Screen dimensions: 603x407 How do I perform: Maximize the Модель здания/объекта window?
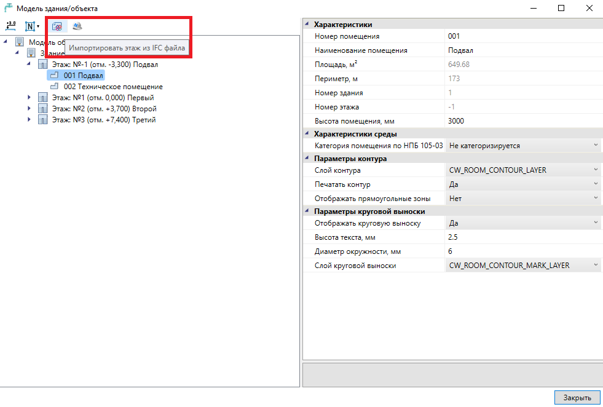click(561, 8)
